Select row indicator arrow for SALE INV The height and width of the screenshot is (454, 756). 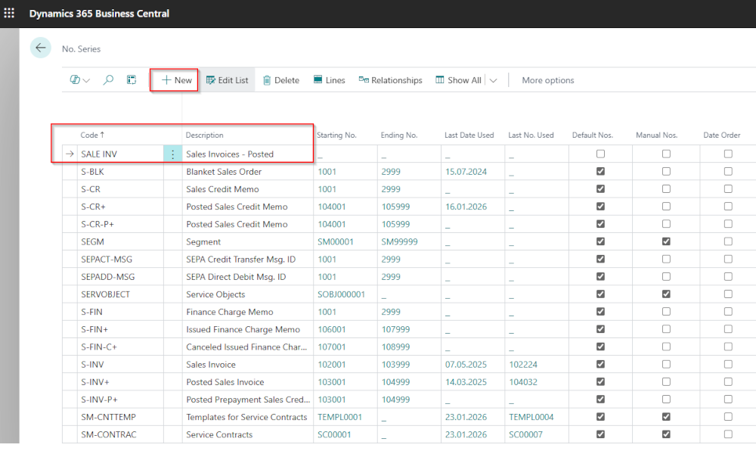coord(70,154)
